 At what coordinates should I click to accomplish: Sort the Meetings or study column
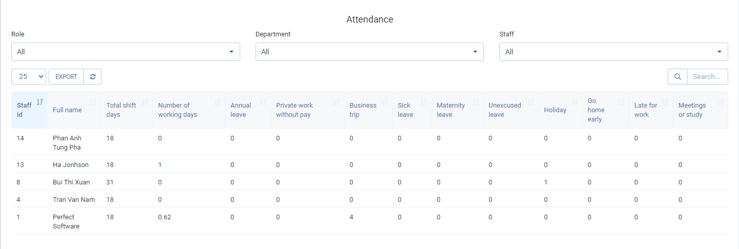click(x=720, y=102)
